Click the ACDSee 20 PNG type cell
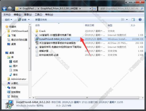This screenshot has height=111, width=146. [117, 43]
